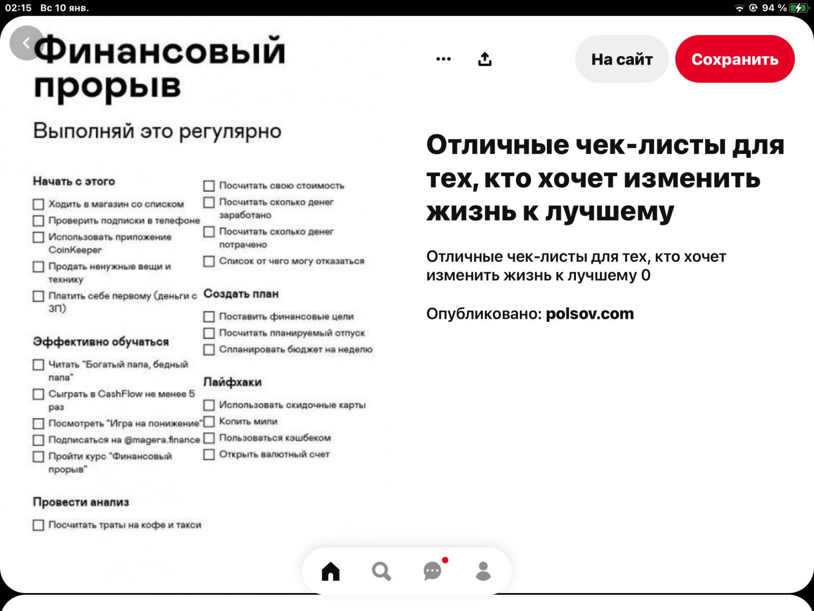Open messages chat bubble icon
This screenshot has width=814, height=611.
tap(433, 571)
